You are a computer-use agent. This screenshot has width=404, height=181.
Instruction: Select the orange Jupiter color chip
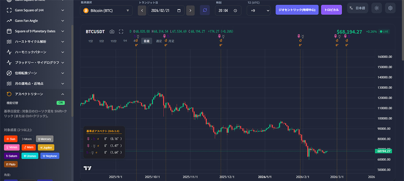(45, 147)
